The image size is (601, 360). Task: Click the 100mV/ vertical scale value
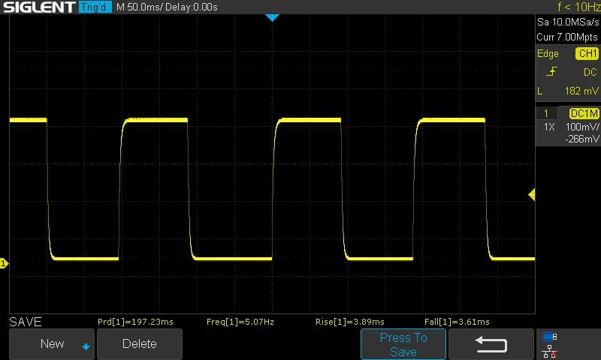pyautogui.click(x=582, y=127)
